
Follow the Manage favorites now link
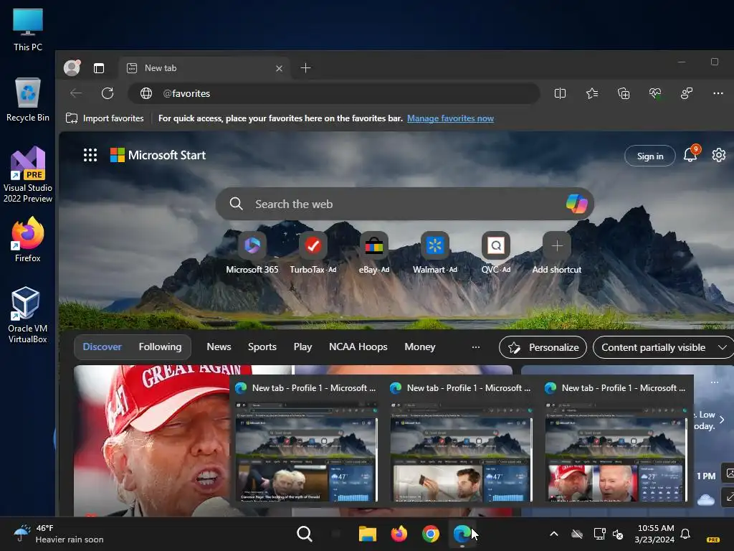pyautogui.click(x=450, y=118)
